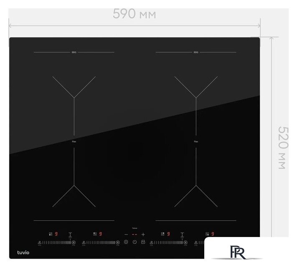Tap the power on/off touch icon
Image resolution: width=297 pixels, height=268 pixels.
[135, 242]
